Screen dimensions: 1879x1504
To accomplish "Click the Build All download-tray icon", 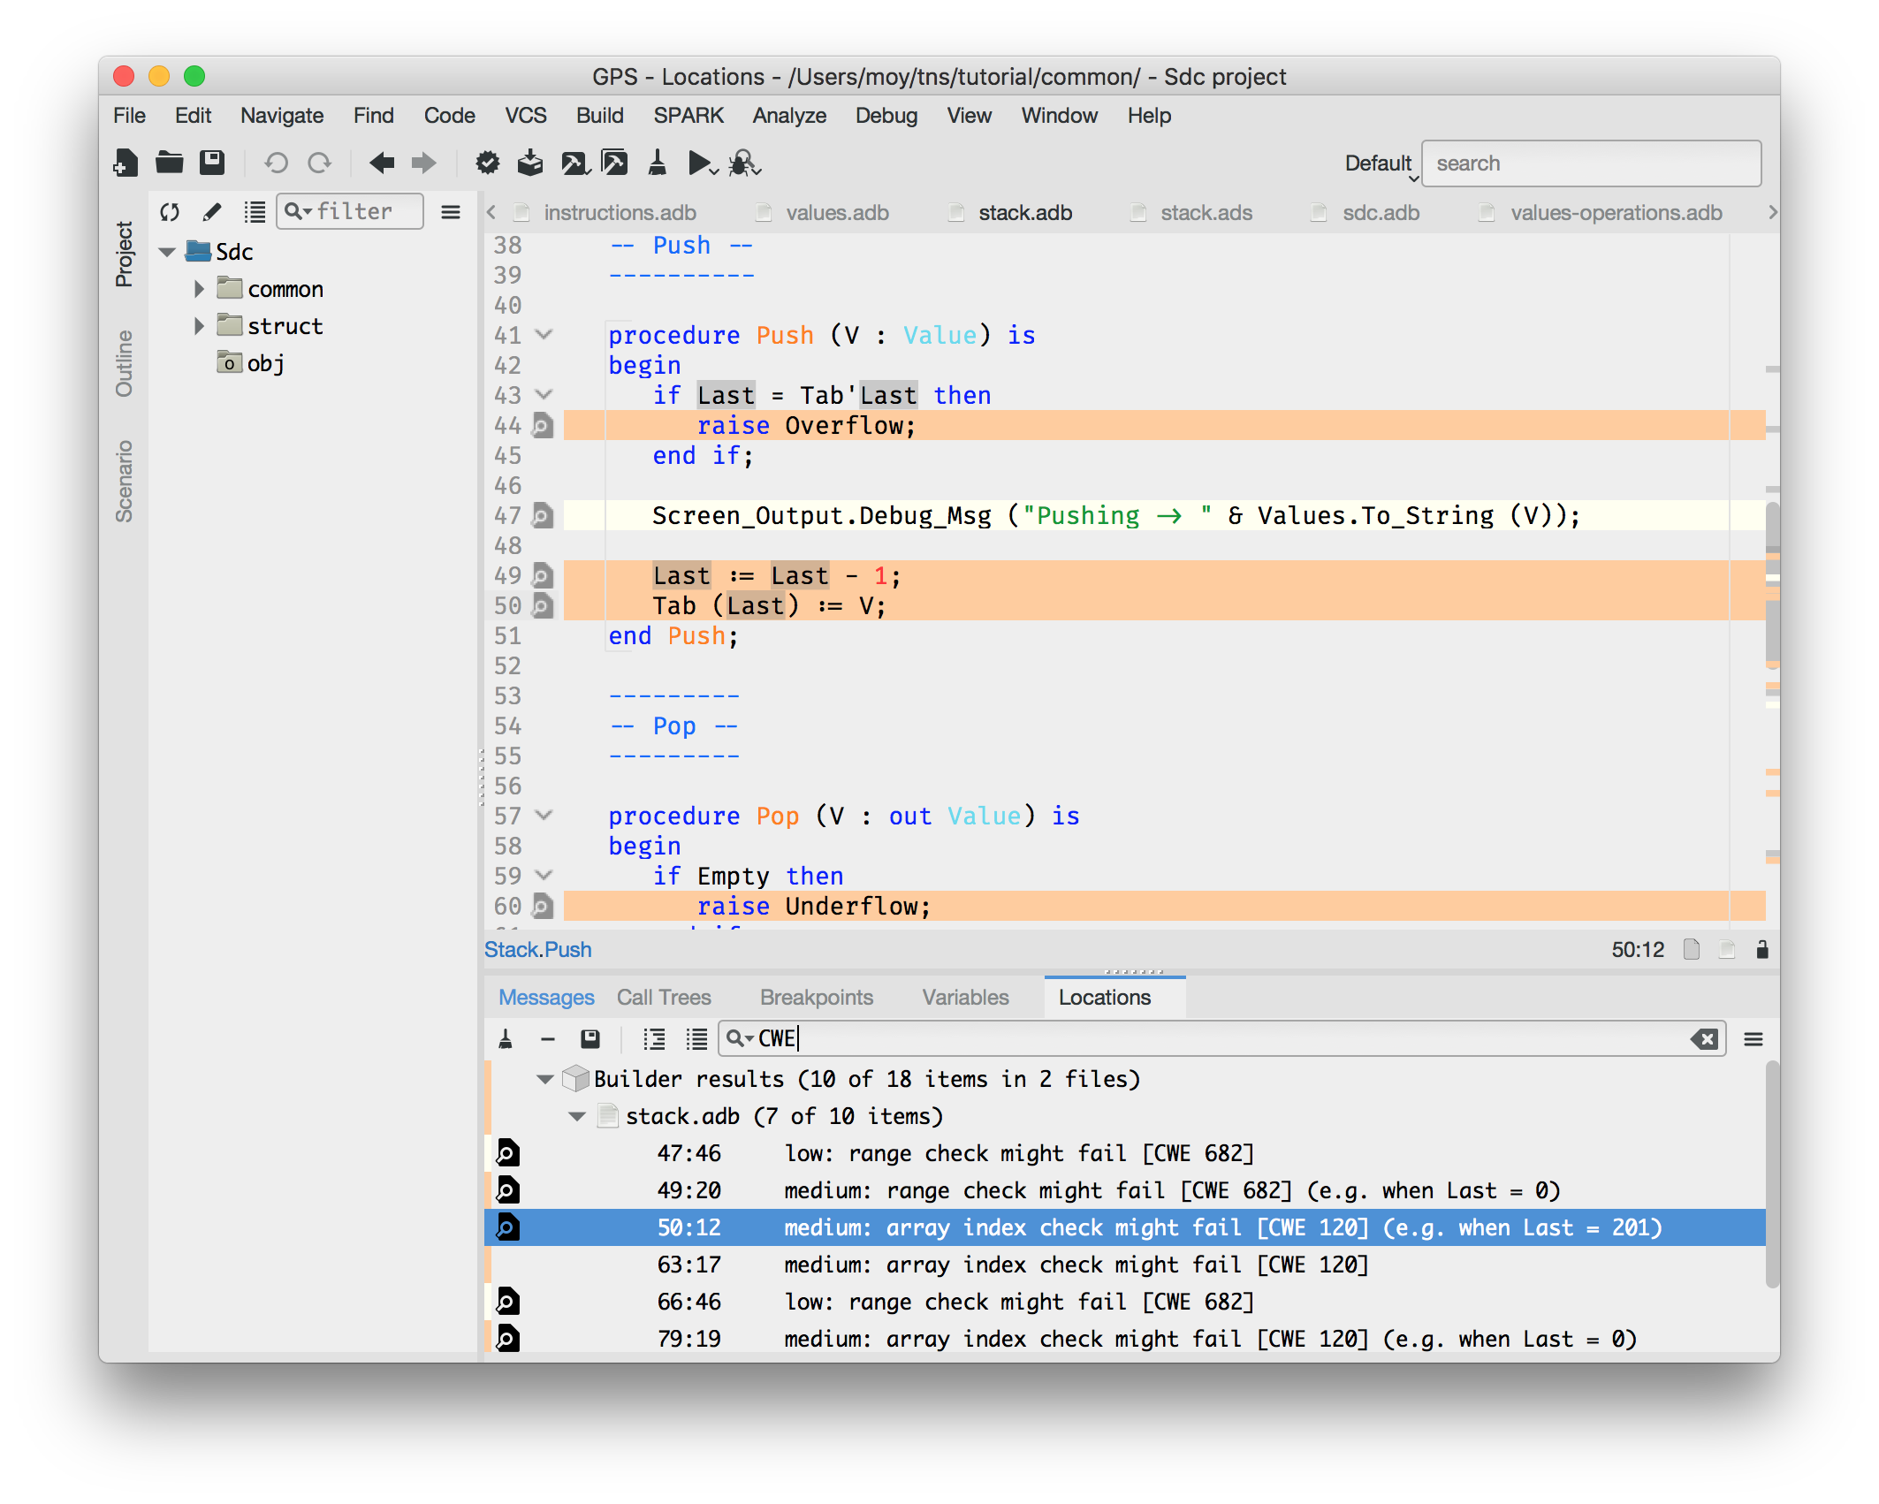I will pos(530,163).
